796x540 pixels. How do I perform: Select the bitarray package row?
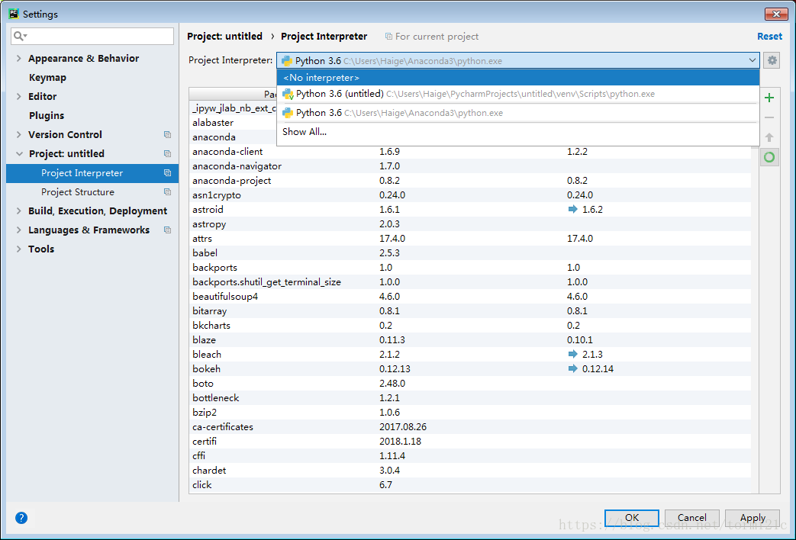[x=470, y=310]
